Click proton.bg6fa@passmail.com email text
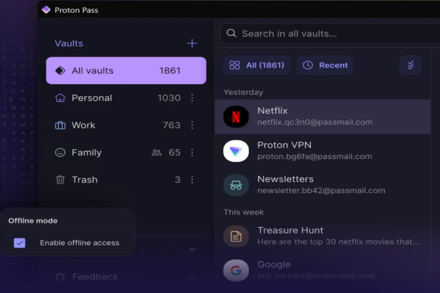440x293 pixels. pos(315,156)
